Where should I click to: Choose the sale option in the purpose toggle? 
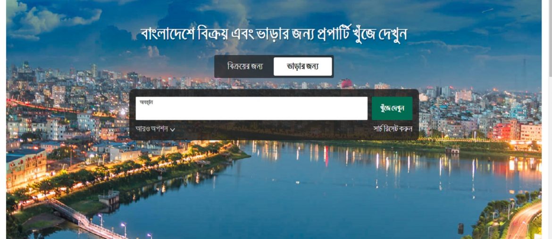[245, 66]
